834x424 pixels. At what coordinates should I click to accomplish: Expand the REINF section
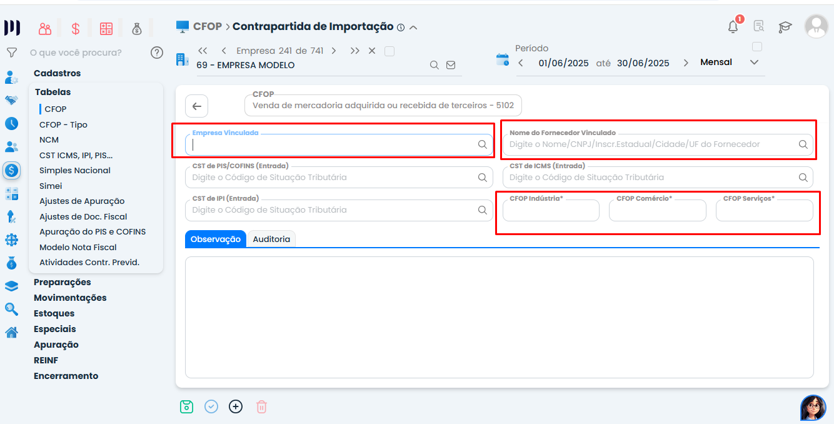[46, 360]
